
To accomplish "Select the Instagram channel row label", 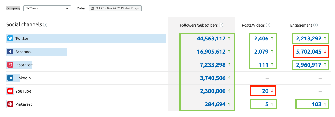I will point(25,65).
